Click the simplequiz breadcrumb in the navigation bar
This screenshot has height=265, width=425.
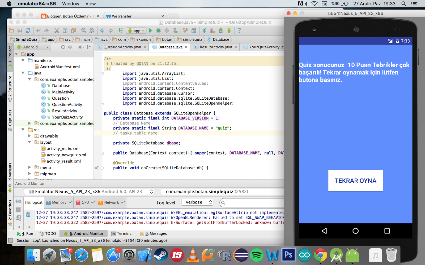pyautogui.click(x=189, y=39)
